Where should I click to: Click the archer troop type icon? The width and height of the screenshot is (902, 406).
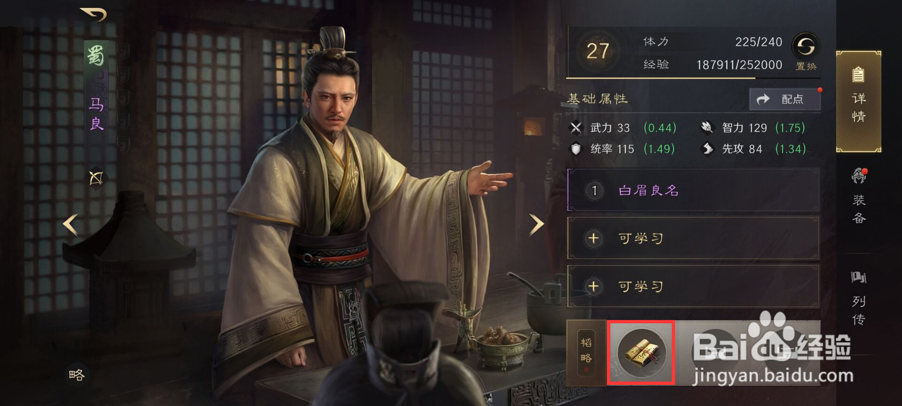pyautogui.click(x=96, y=178)
